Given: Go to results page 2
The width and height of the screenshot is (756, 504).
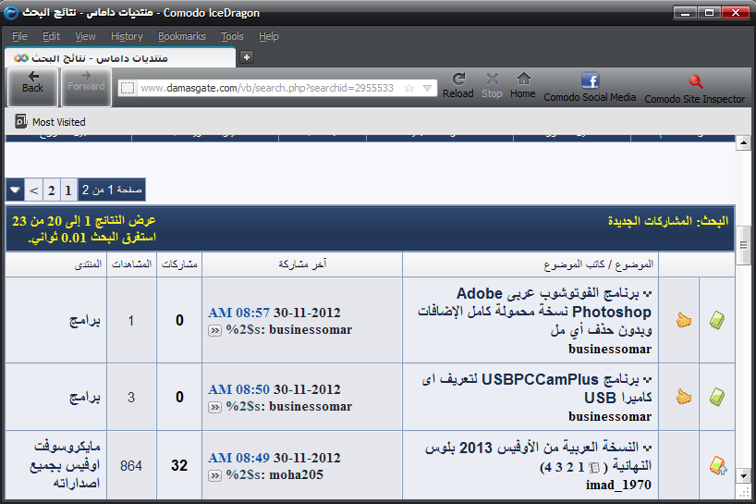Looking at the screenshot, I should 52,191.
